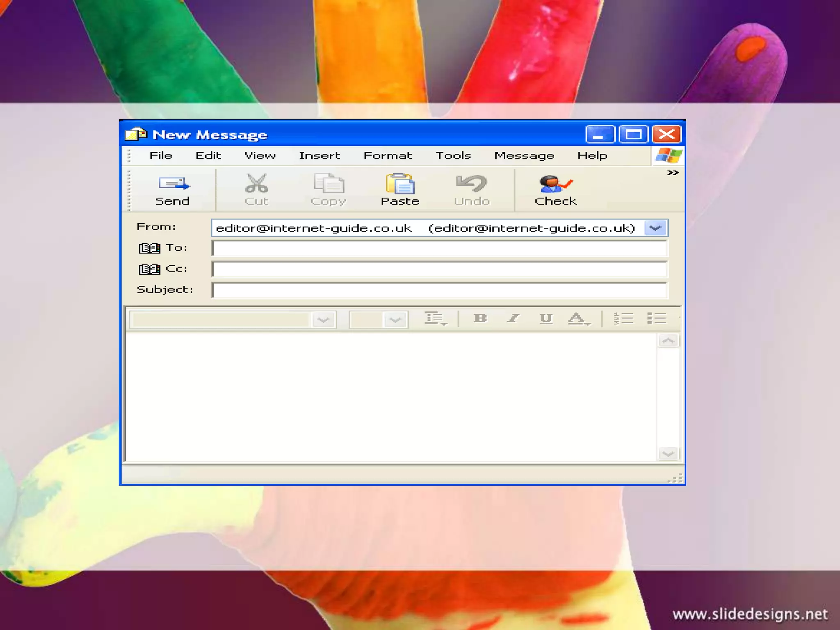
Task: Toggle underline formatting button
Action: [x=546, y=318]
